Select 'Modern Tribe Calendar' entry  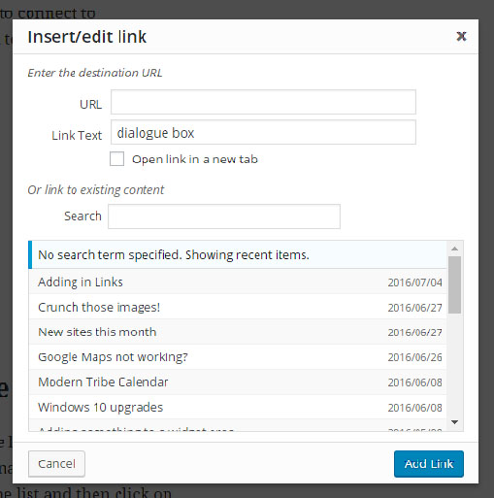238,382
